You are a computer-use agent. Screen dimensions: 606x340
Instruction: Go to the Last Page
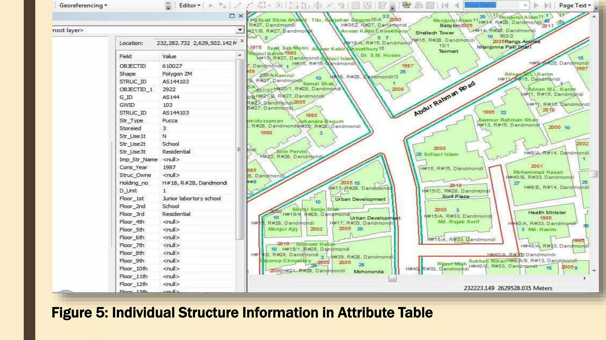tap(548, 5)
